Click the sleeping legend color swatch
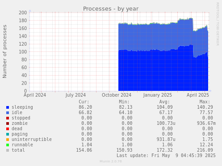 click(8, 107)
